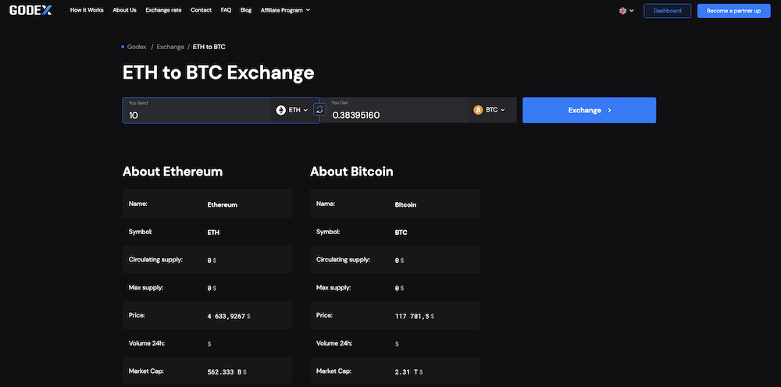This screenshot has height=387, width=781.
Task: Open the Exchange rate page
Action: click(x=163, y=10)
